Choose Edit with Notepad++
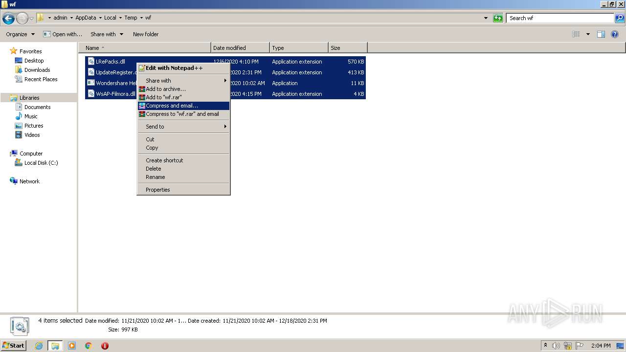The width and height of the screenshot is (626, 352). 183,68
